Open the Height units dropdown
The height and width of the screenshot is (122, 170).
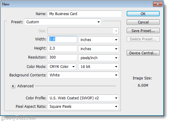click(x=98, y=49)
